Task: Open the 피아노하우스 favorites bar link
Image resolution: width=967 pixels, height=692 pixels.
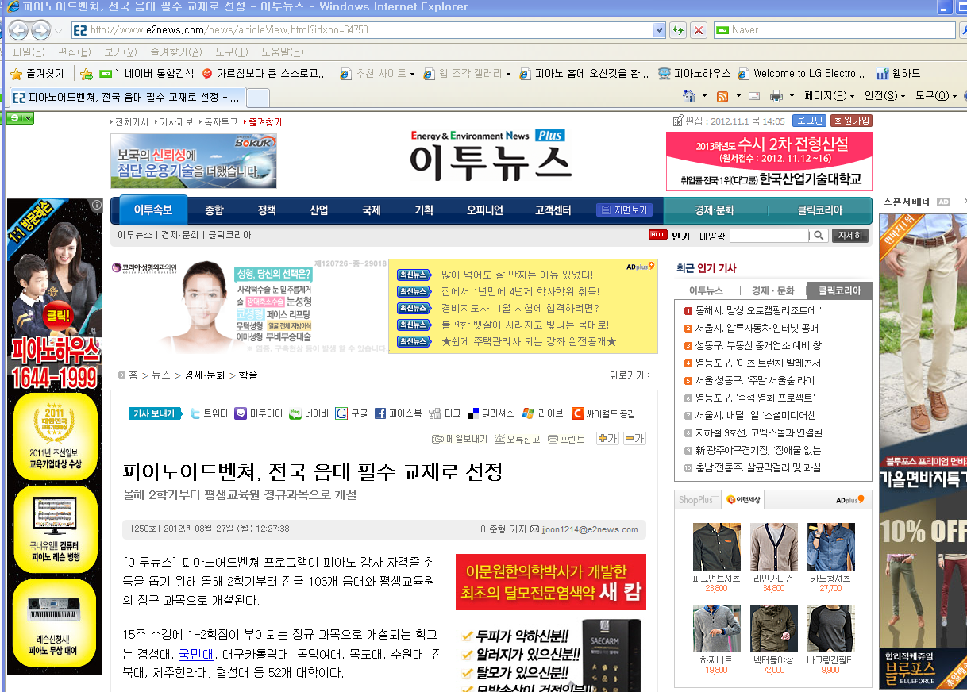Action: (694, 74)
